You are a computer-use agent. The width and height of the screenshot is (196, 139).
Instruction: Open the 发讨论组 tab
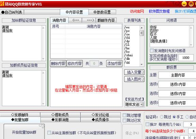(100, 115)
